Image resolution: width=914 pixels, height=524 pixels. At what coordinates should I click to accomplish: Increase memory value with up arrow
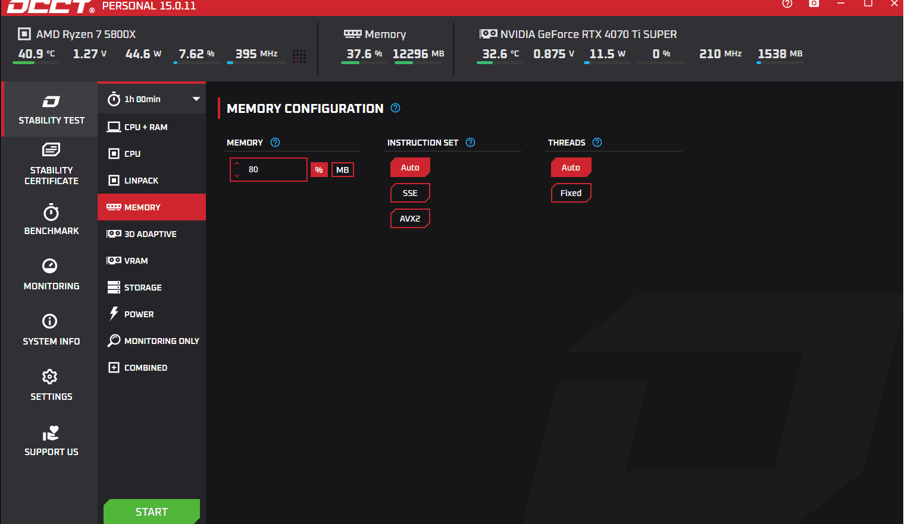tap(237, 163)
